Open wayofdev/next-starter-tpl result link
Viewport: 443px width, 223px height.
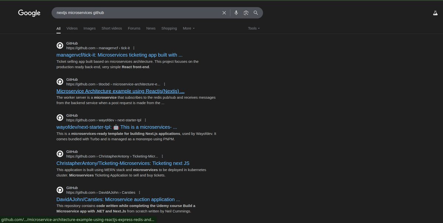coord(117,127)
